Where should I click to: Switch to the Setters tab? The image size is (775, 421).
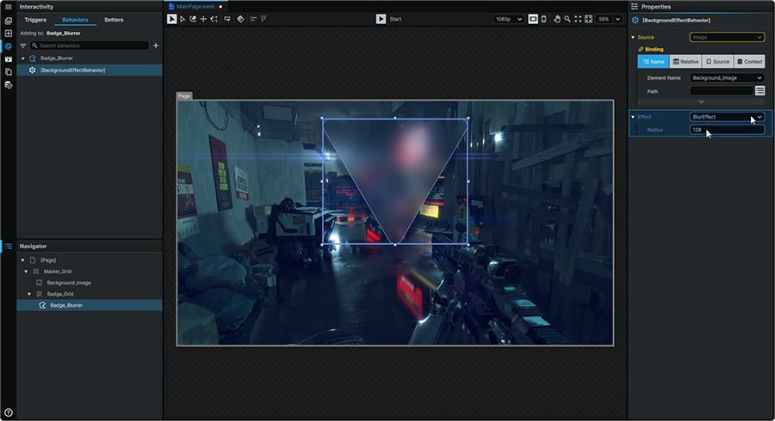[114, 20]
